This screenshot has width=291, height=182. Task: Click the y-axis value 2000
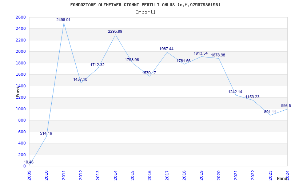tap(21, 52)
